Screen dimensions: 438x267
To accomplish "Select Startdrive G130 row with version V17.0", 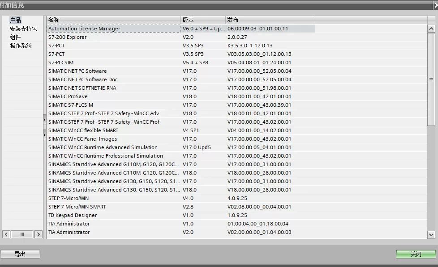I will [181, 182].
